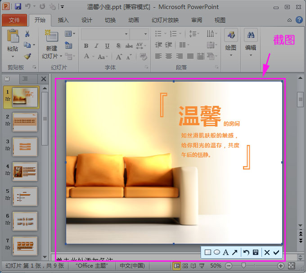Click the Fit slide to window icon
This screenshot has width=306, height=273.
[291, 266]
